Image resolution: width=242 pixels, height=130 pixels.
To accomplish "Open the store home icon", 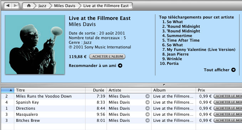I will point(29,6).
